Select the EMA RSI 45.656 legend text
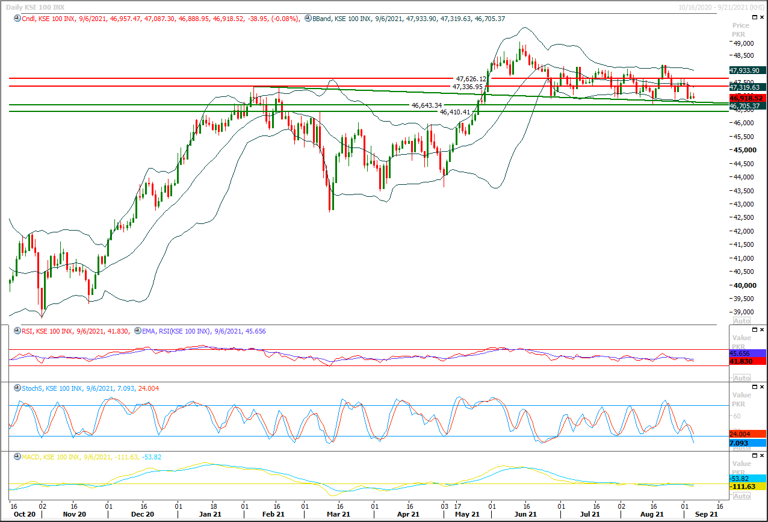This screenshot has width=768, height=522. (204, 331)
